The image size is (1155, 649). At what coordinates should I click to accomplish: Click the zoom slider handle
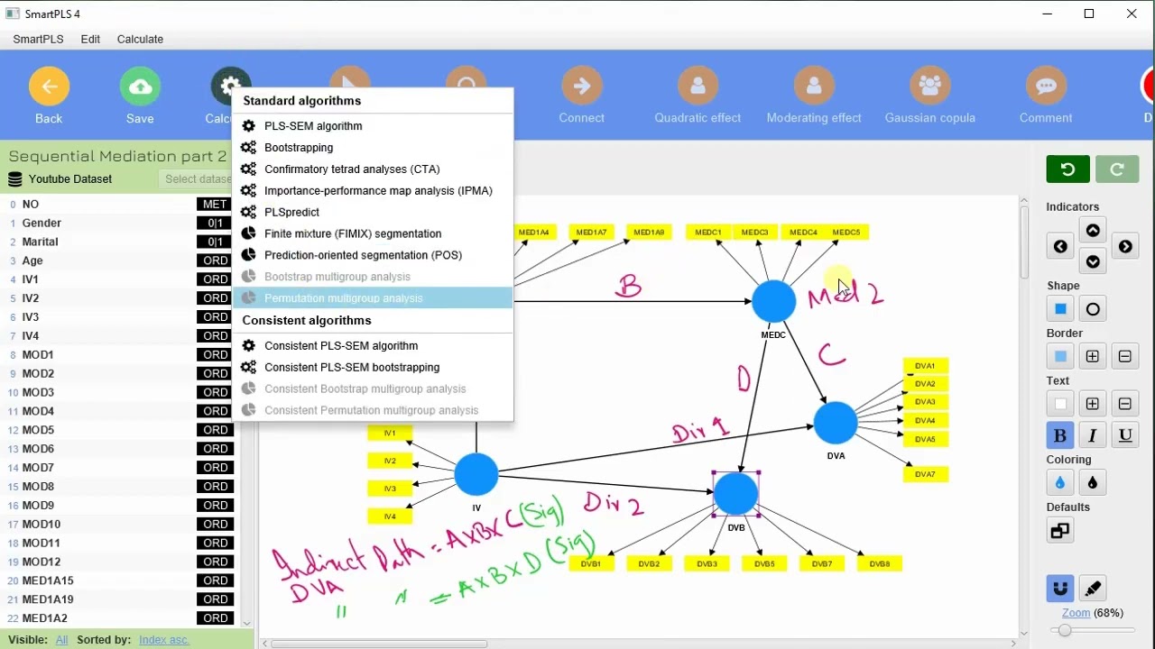point(1066,631)
